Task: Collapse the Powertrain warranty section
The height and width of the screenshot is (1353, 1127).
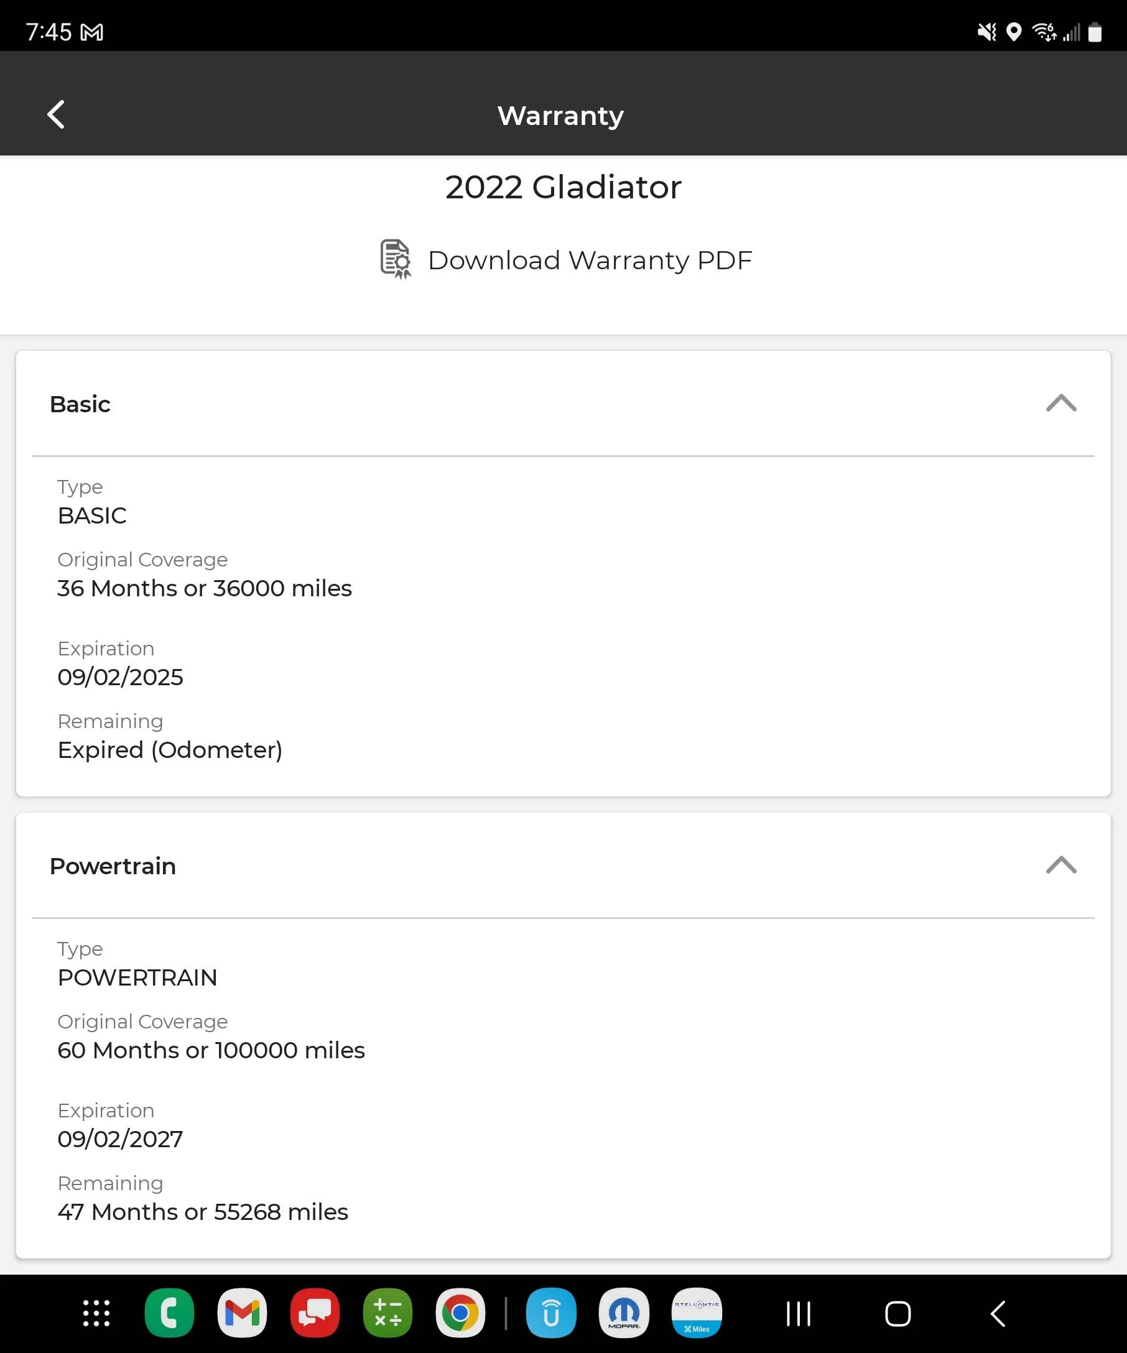Action: [x=1060, y=866]
